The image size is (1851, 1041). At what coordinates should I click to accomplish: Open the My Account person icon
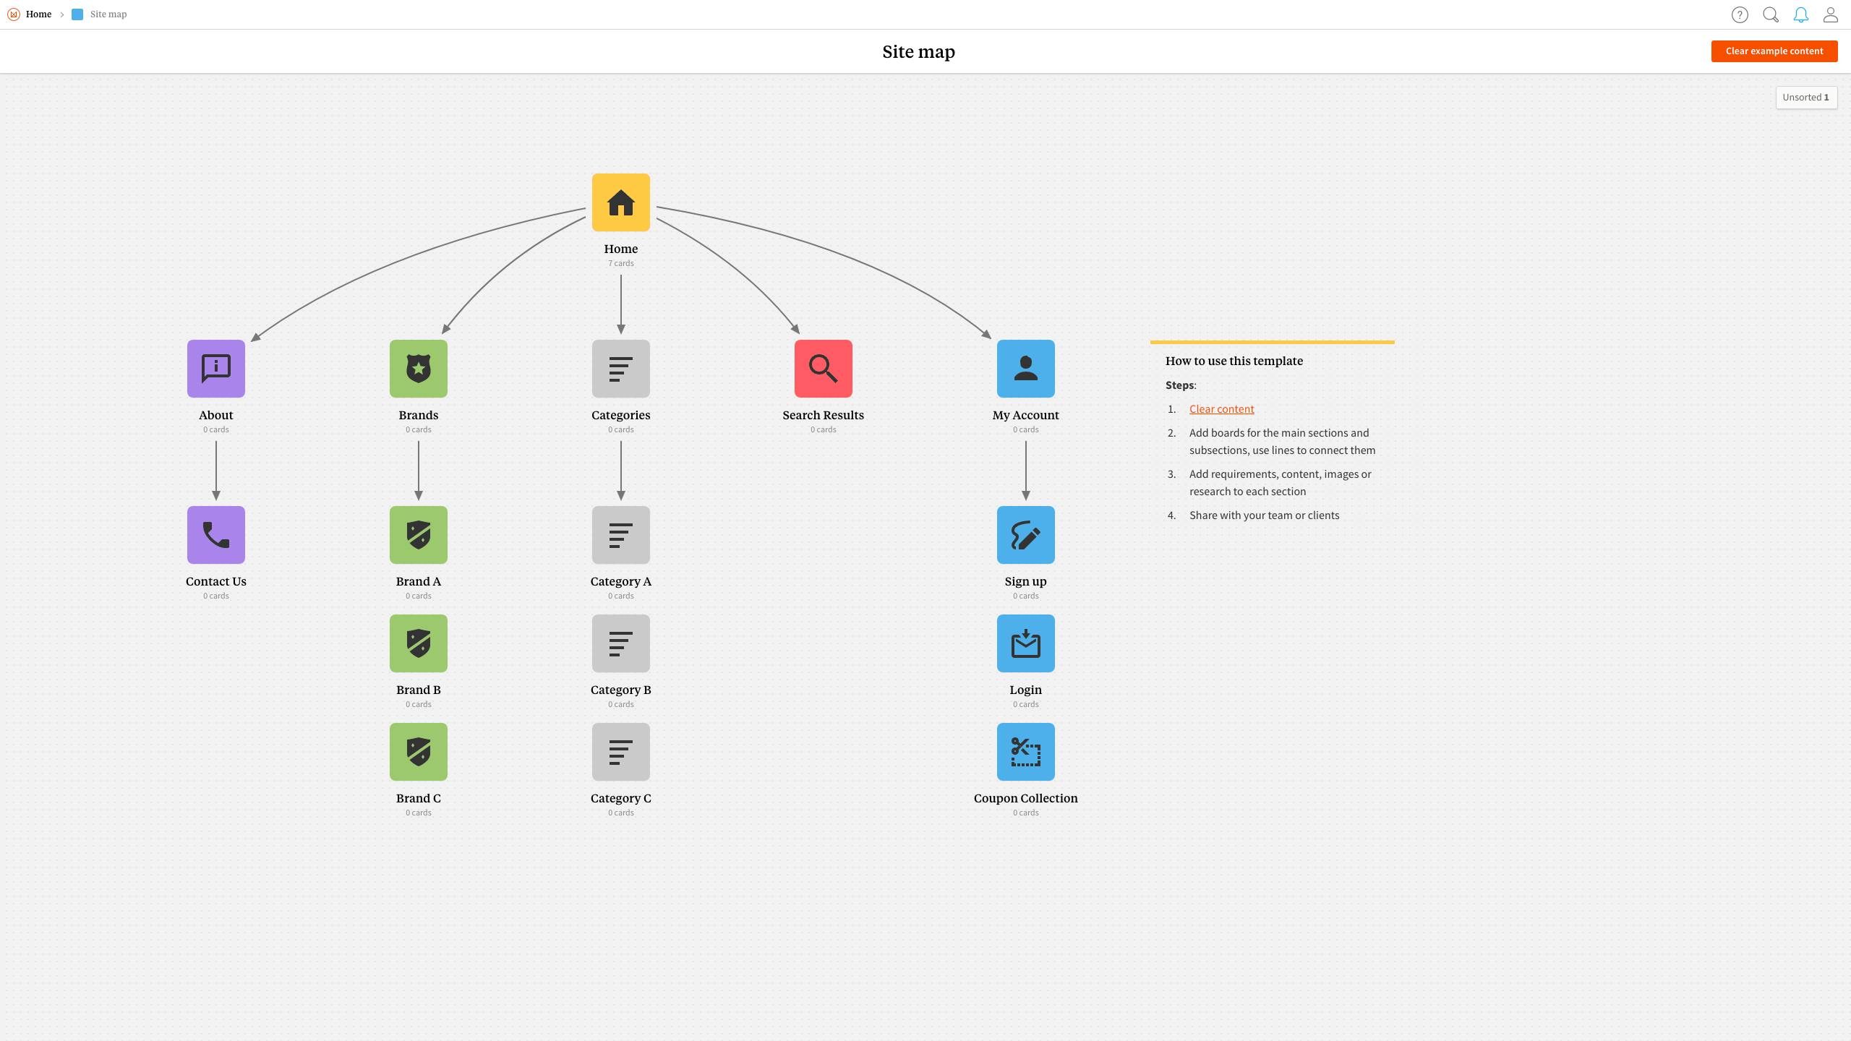1025,369
